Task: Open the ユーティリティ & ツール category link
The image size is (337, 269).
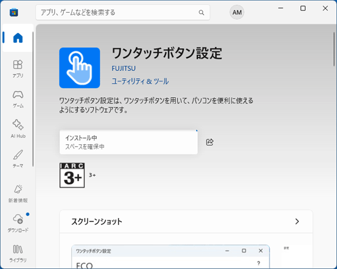Action: [x=140, y=81]
